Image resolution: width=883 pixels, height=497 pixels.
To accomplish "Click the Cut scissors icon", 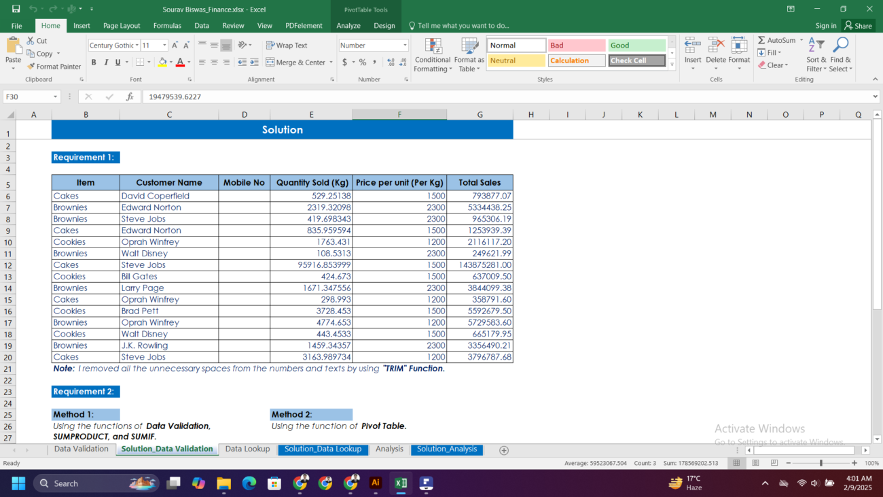I will click(x=31, y=41).
